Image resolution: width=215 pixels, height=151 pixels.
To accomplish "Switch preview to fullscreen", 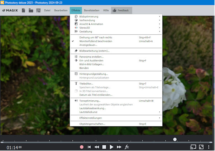I will point(201,147).
